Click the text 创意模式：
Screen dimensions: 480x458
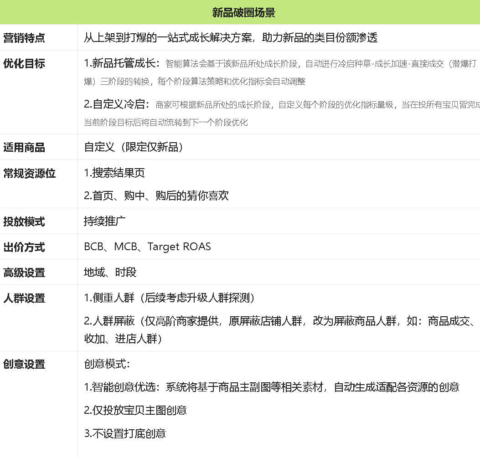coord(107,364)
